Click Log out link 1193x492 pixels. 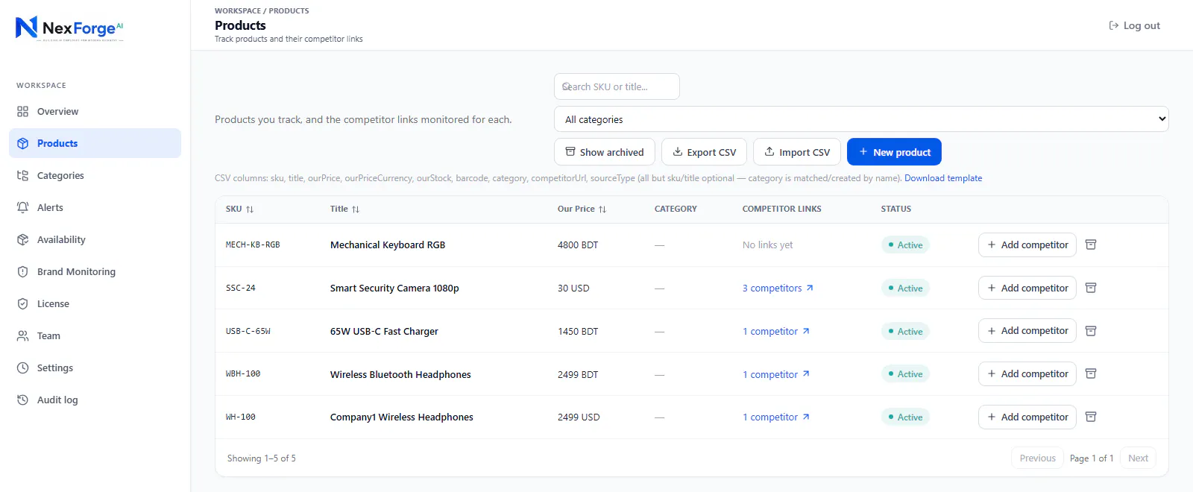pyautogui.click(x=1134, y=25)
